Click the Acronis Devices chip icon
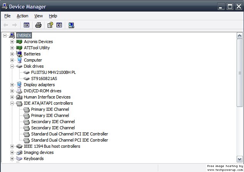 pyautogui.click(x=19, y=42)
